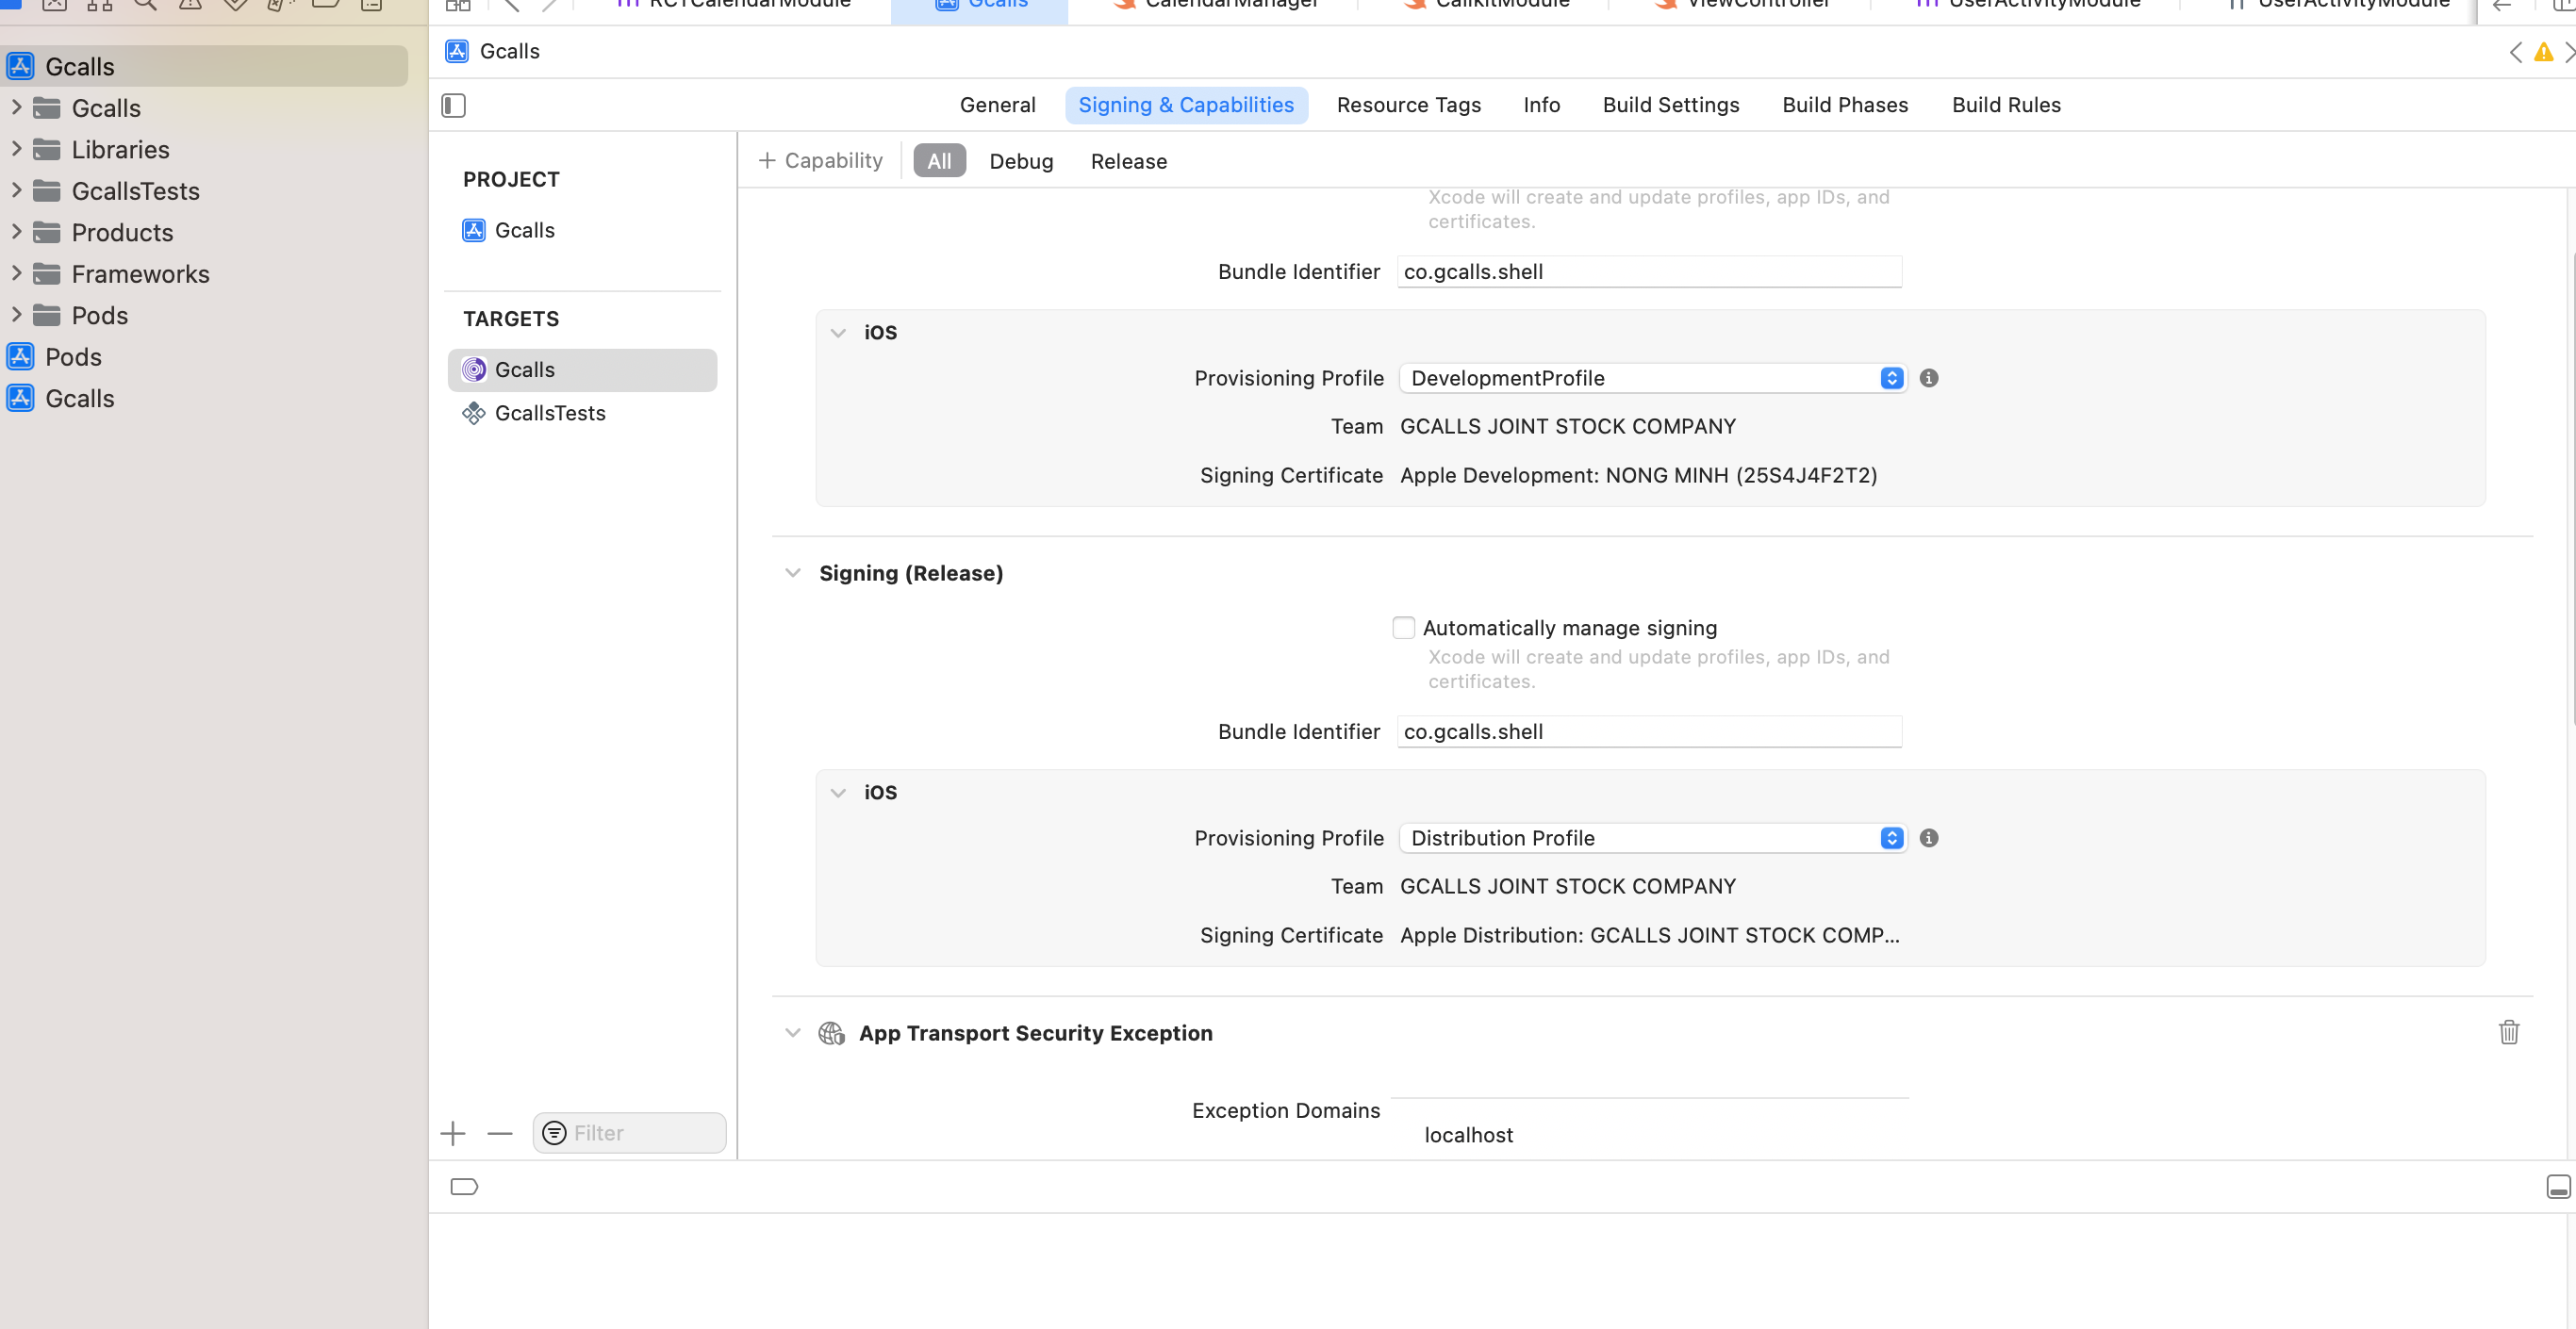Image resolution: width=2576 pixels, height=1329 pixels.
Task: Switch to the Build Settings tab
Action: pyautogui.click(x=1670, y=105)
